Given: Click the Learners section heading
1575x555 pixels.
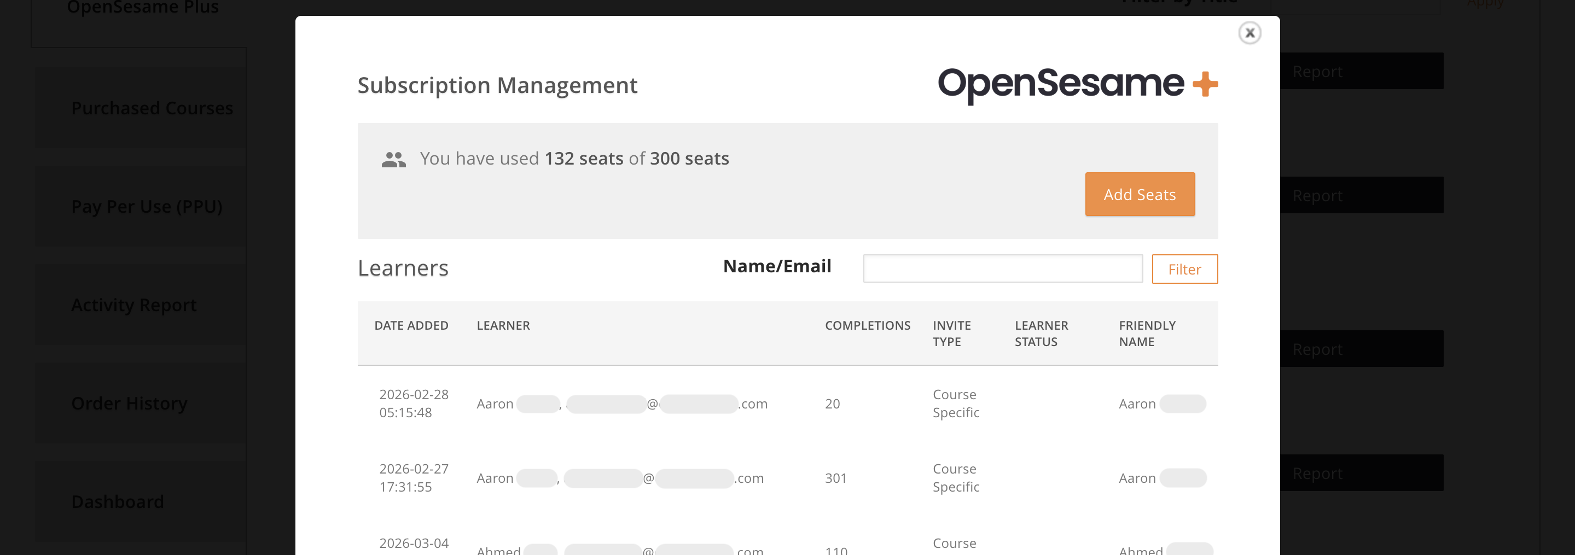Looking at the screenshot, I should pos(403,268).
